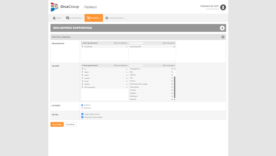Click Alles toevoegen in Velden list
276x156 pixels.
coord(168,66)
